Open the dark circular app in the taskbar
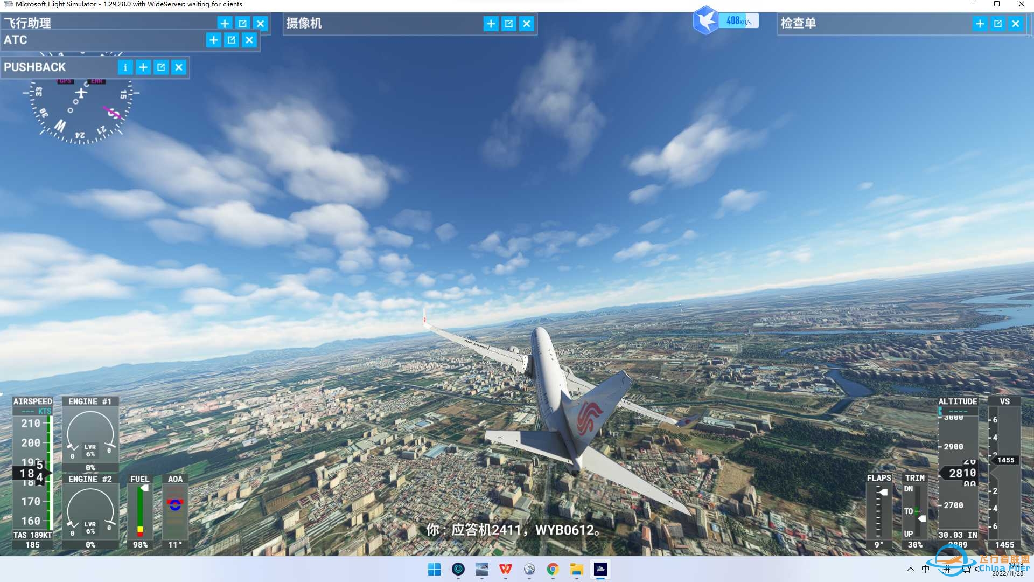This screenshot has height=582, width=1034. click(458, 569)
